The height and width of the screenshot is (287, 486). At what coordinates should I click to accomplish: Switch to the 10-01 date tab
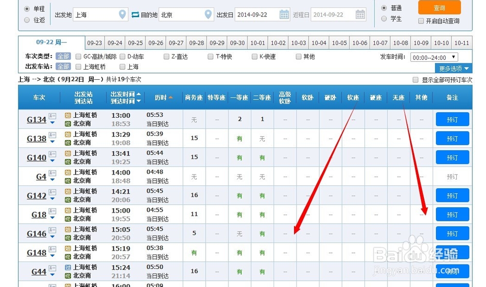pyautogui.click(x=258, y=43)
